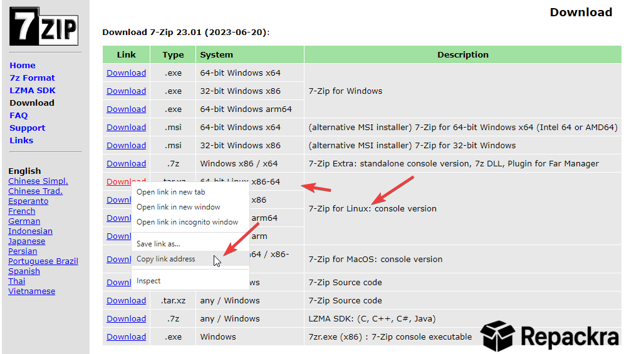Choose Open link in new window
Viewport: 629px width, 354px height.
click(190, 207)
